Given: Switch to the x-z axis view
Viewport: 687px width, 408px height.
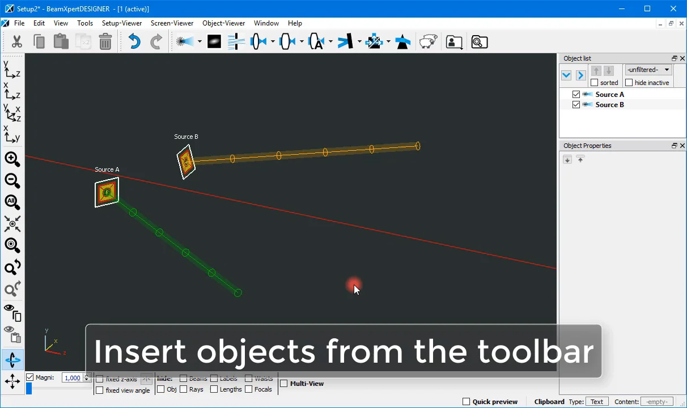Looking at the screenshot, I should [x=12, y=91].
